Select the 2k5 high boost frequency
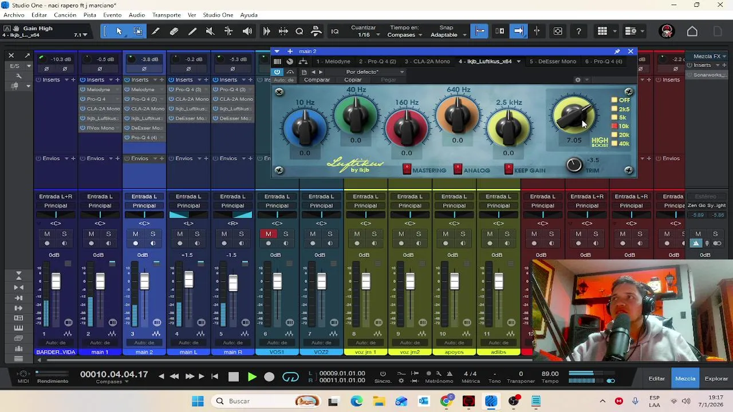The image size is (733, 412). [x=614, y=109]
